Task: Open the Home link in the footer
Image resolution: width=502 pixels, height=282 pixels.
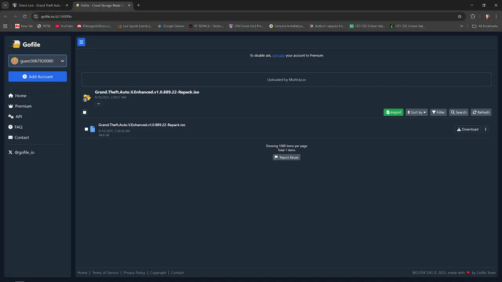Action: point(82,273)
